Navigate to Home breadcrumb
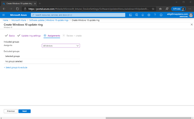The width and height of the screenshot is (194, 119). (x=6, y=20)
